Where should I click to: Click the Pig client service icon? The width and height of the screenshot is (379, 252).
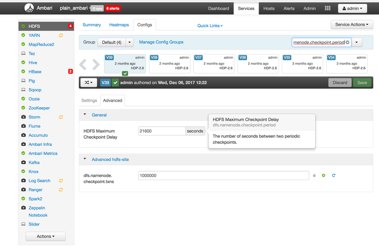[23, 81]
